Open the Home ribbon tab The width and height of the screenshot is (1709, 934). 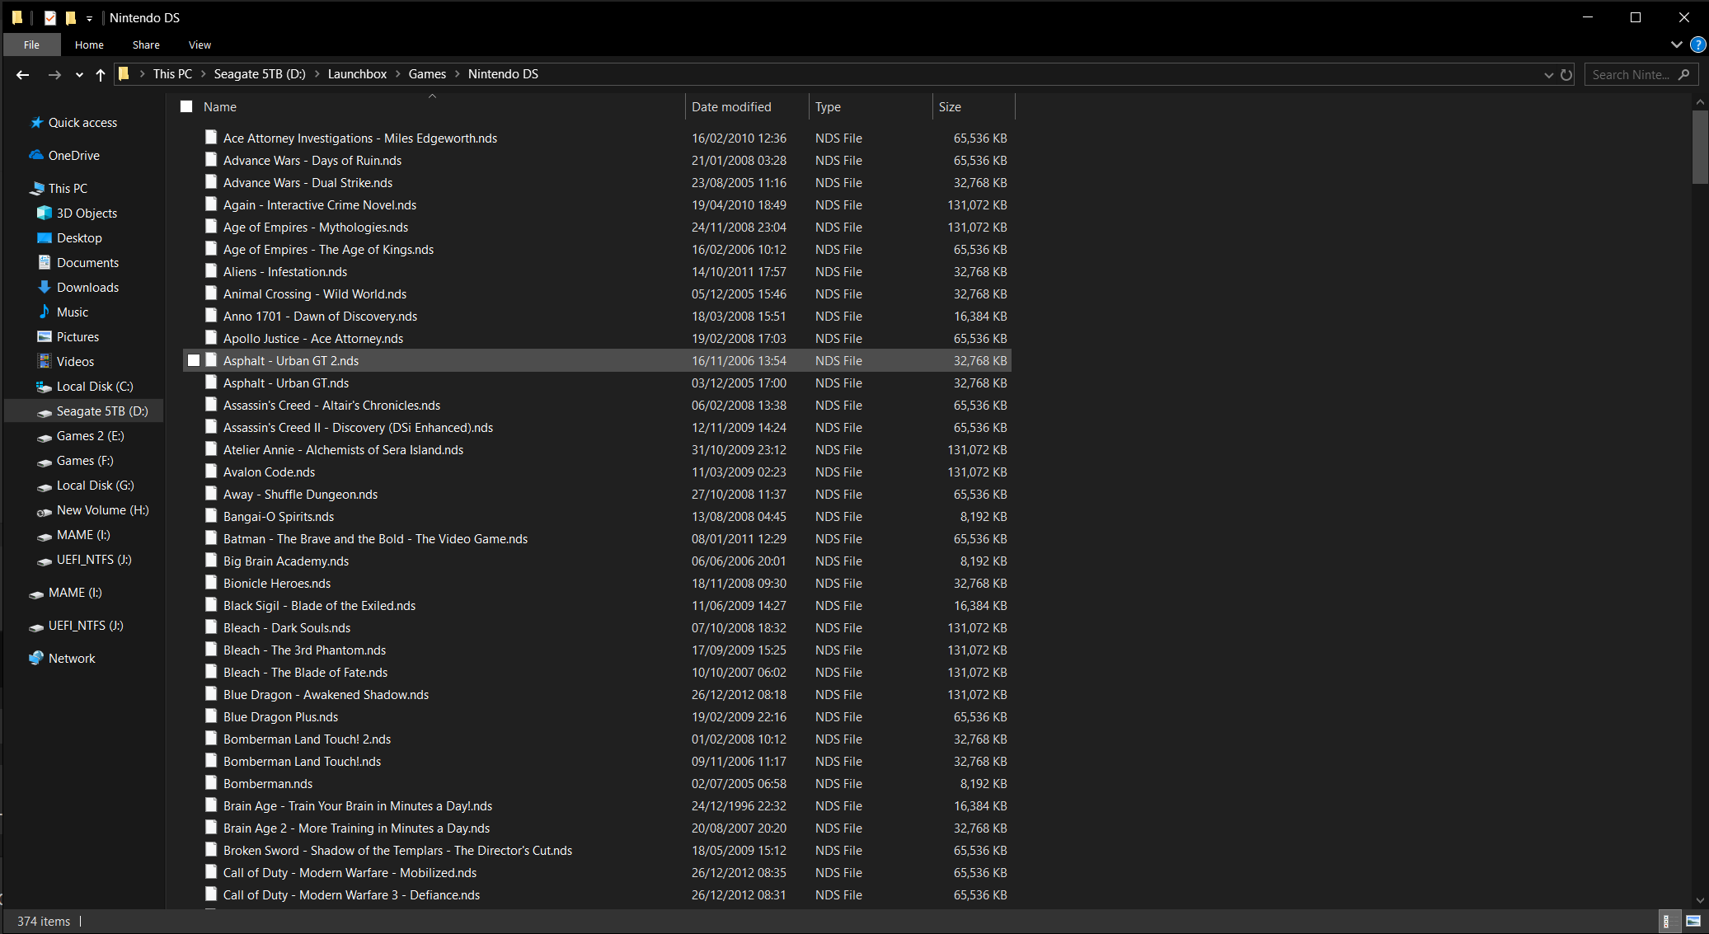click(x=89, y=45)
